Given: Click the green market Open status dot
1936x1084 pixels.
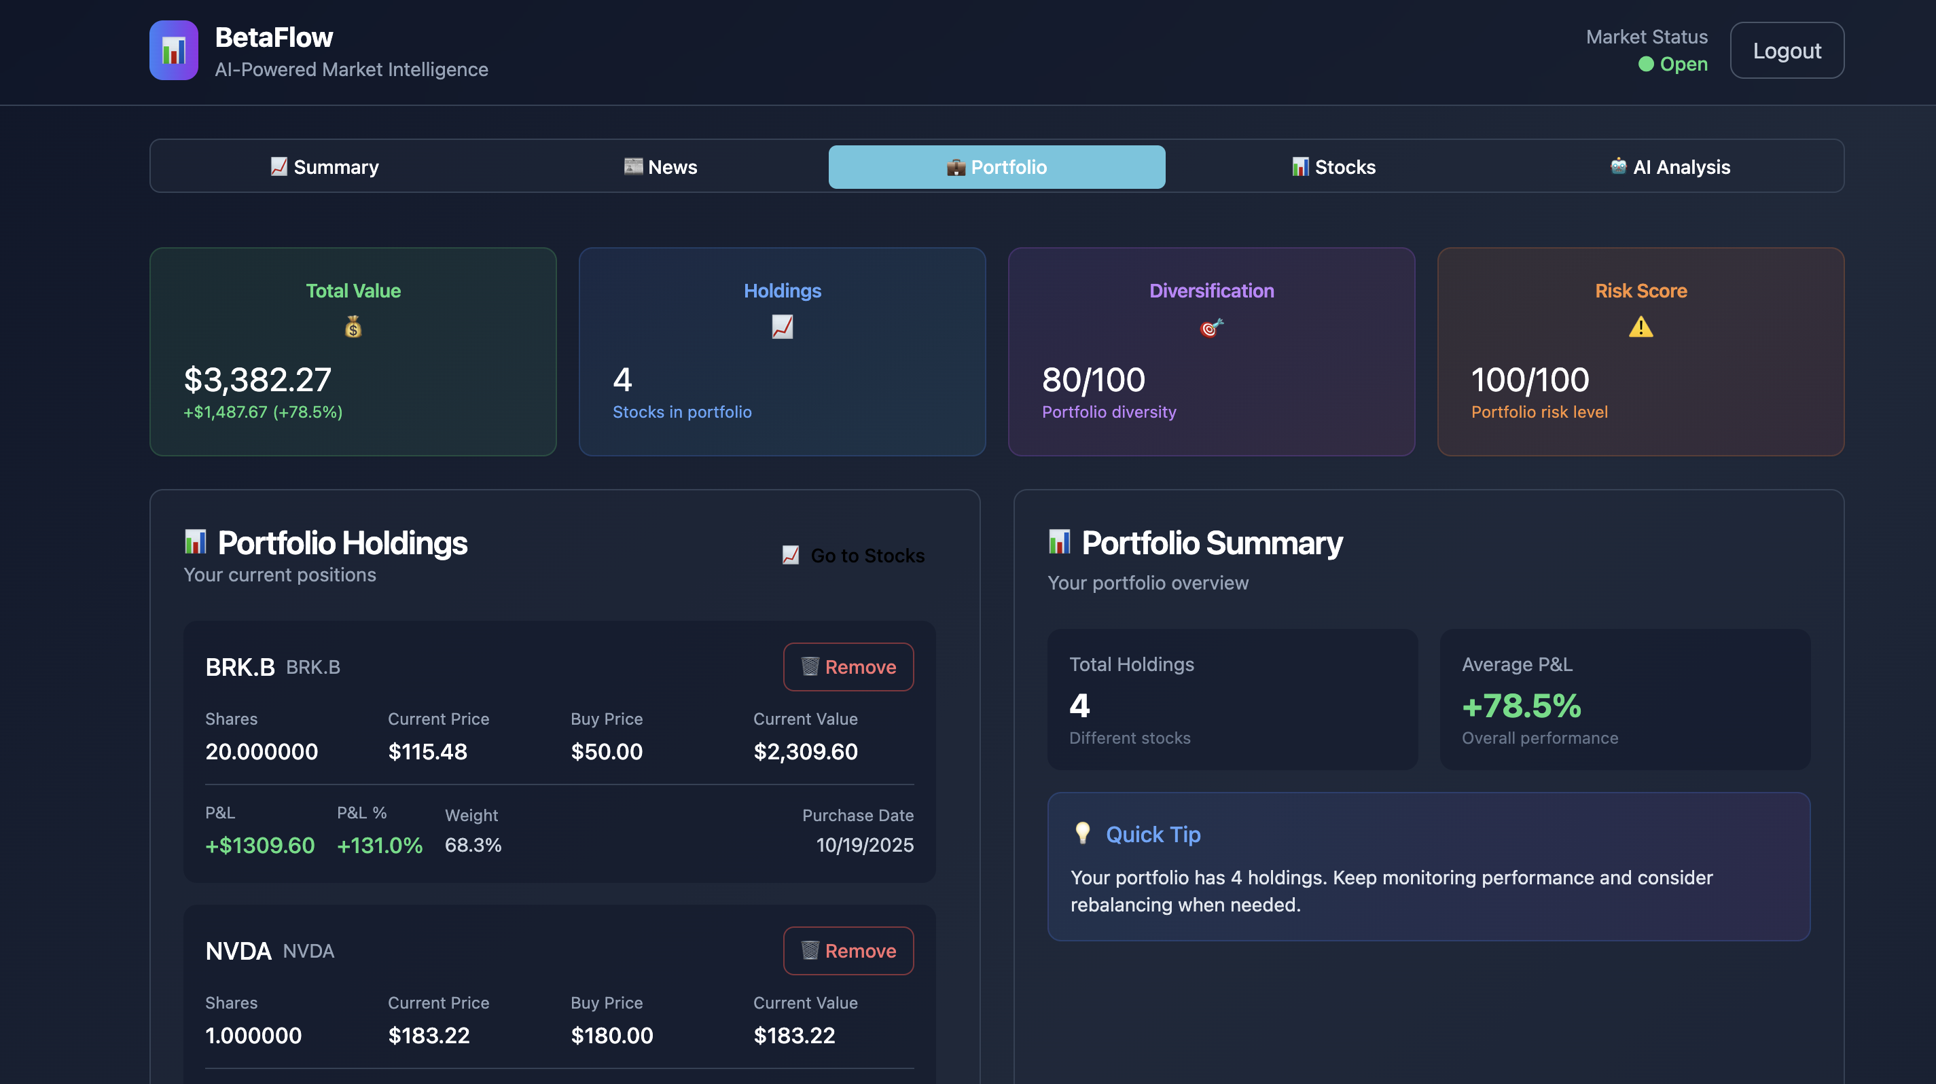Looking at the screenshot, I should pos(1645,65).
